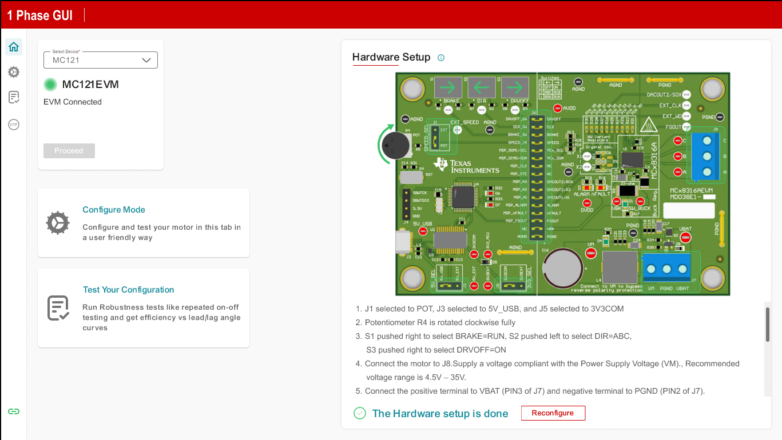Click the Proceed button
Image resolution: width=782 pixels, height=440 pixels.
click(x=69, y=151)
